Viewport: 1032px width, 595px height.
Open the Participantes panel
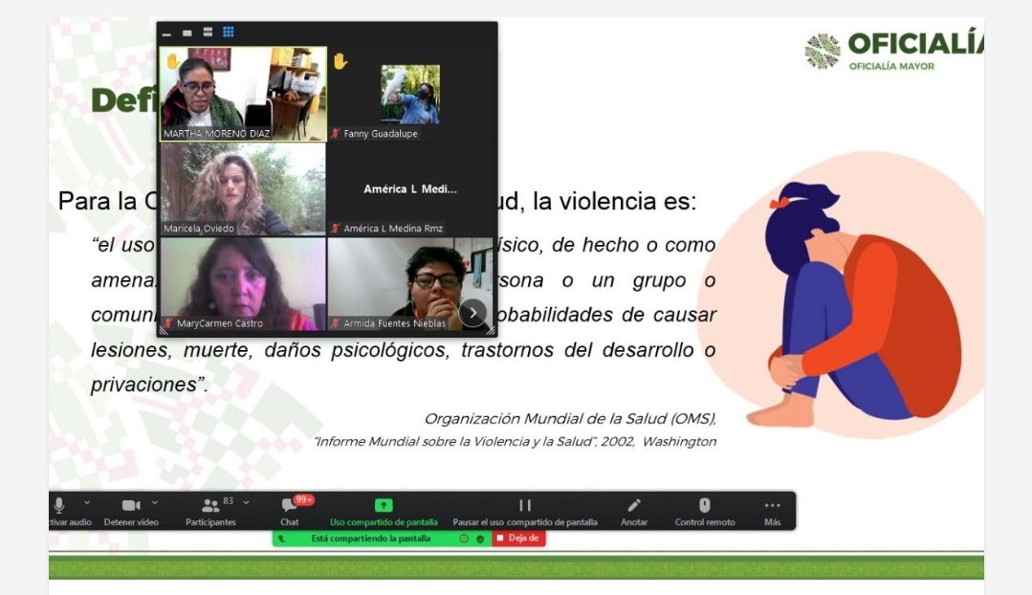[x=210, y=505]
